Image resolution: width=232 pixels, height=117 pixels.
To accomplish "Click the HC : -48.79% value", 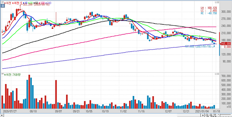I will pos(209,13).
